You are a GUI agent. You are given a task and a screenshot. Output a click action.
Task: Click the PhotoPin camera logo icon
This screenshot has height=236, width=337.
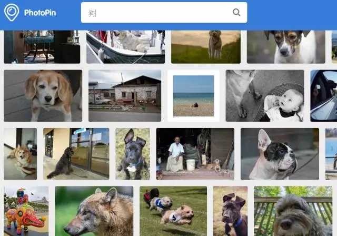click(x=11, y=12)
